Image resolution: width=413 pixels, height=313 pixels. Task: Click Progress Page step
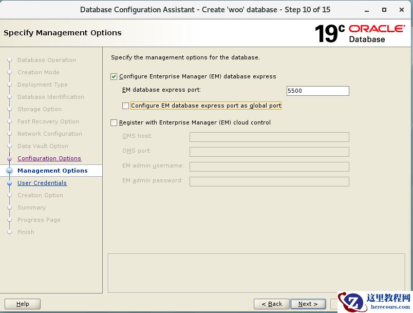[x=39, y=220]
